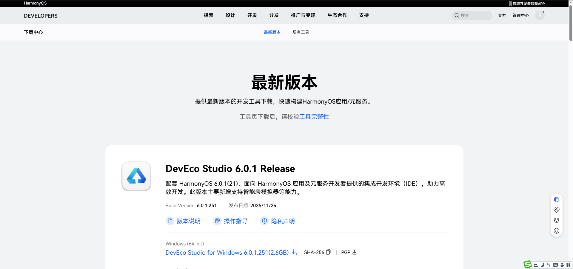
Task: Open the DevEco Studio product logo
Action: click(x=136, y=176)
